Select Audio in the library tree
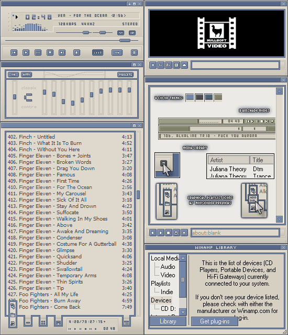 [168, 267]
